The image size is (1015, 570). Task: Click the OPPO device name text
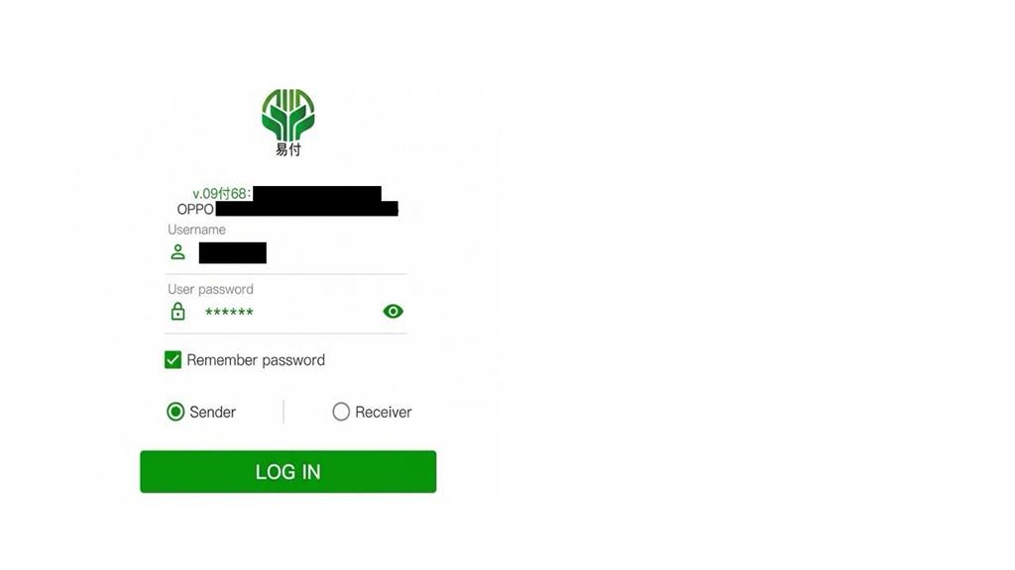(x=195, y=210)
